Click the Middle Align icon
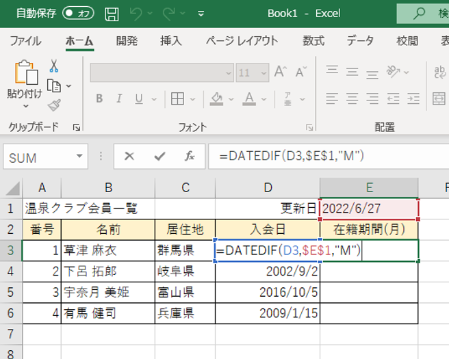 (352, 72)
